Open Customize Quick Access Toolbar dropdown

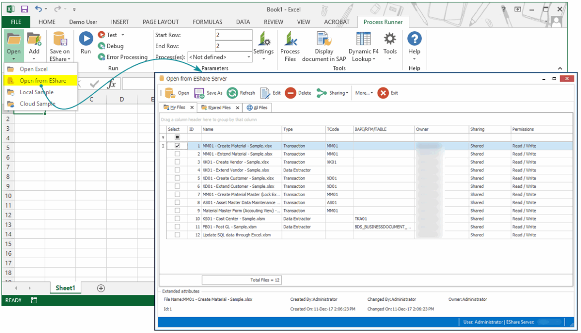coord(74,9)
